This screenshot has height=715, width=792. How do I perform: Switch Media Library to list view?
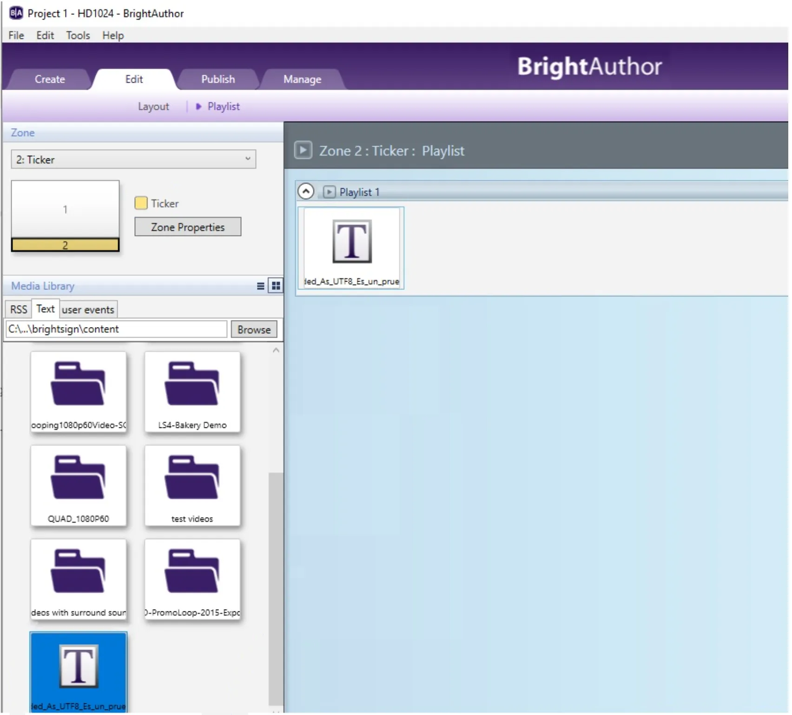[x=261, y=286]
